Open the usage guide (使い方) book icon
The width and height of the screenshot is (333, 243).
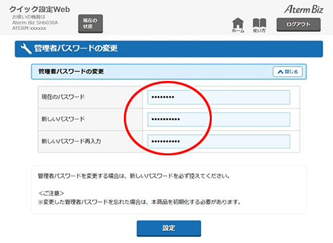point(259,25)
